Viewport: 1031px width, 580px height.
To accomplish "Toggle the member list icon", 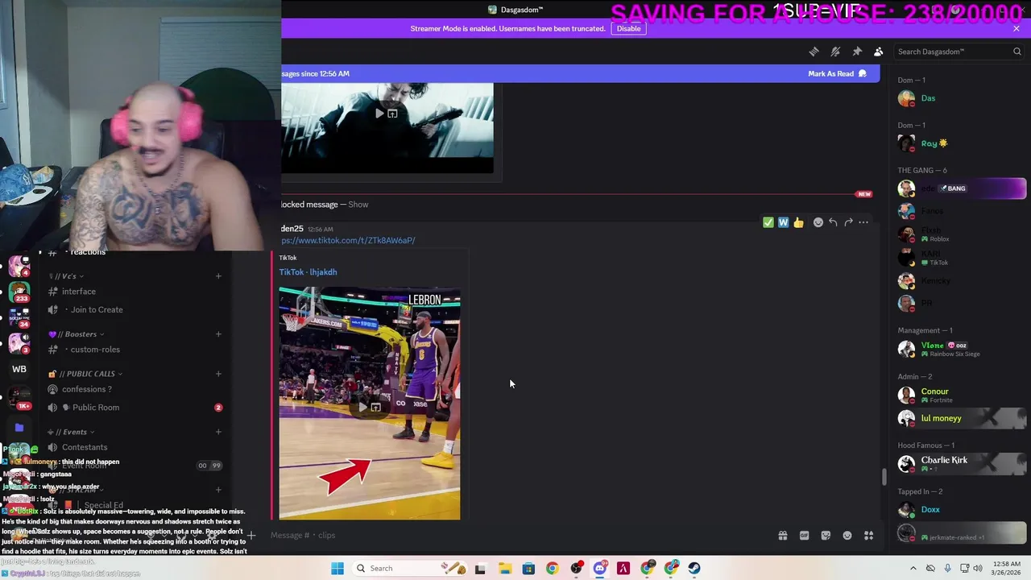I will pyautogui.click(x=879, y=52).
